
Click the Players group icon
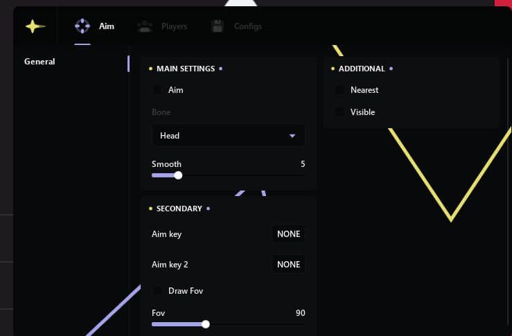click(x=145, y=26)
